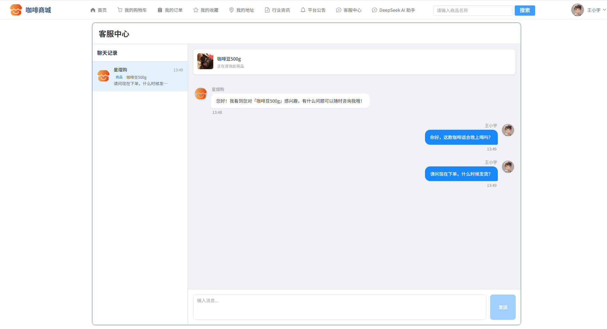Click the industry news document icon
The height and width of the screenshot is (329, 607).
(267, 10)
